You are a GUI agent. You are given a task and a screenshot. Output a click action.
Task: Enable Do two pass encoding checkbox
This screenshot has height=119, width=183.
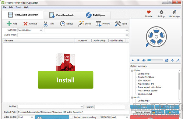tap(72, 117)
